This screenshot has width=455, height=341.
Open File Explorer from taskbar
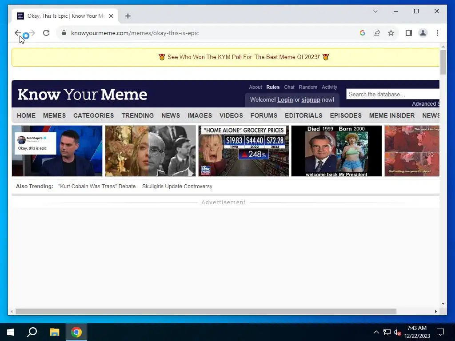pyautogui.click(x=54, y=332)
